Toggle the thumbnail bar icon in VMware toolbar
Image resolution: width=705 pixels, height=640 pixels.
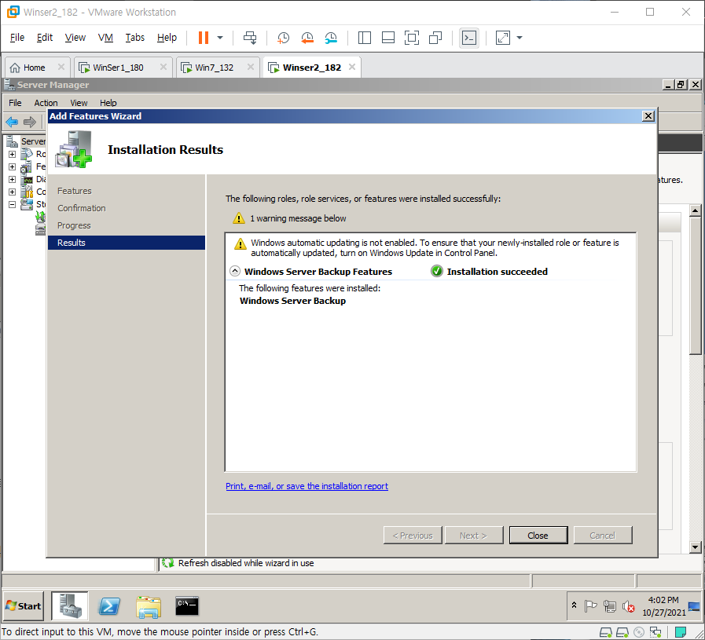(388, 38)
